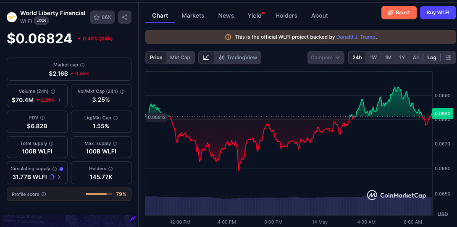
Task: Click the 3.25% Vol/Mkt Cap value
Action: [101, 100]
